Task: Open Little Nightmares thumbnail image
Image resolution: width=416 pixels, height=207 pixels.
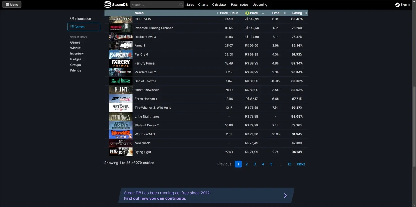Action: coord(121,117)
